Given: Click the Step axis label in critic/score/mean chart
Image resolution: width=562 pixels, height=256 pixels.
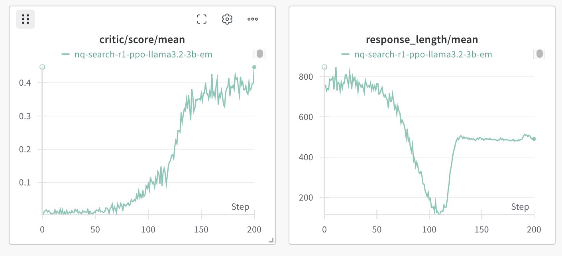Looking at the screenshot, I should point(240,207).
